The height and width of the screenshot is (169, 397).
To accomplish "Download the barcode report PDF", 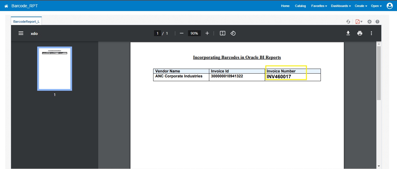I will click(348, 33).
